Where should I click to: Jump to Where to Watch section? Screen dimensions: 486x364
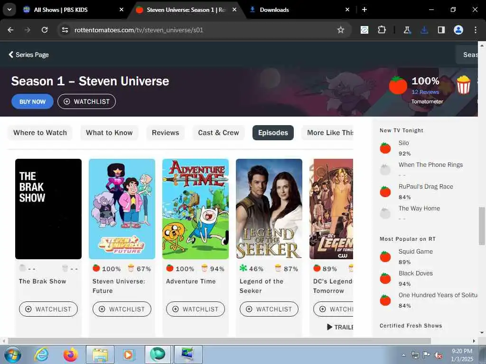click(40, 133)
